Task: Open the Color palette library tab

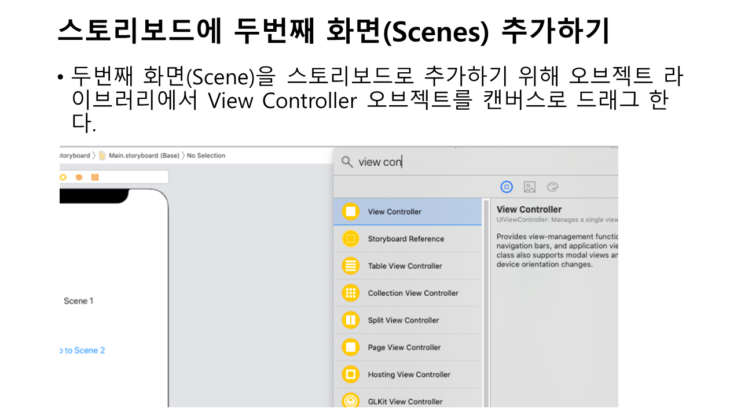Action: pyautogui.click(x=553, y=187)
